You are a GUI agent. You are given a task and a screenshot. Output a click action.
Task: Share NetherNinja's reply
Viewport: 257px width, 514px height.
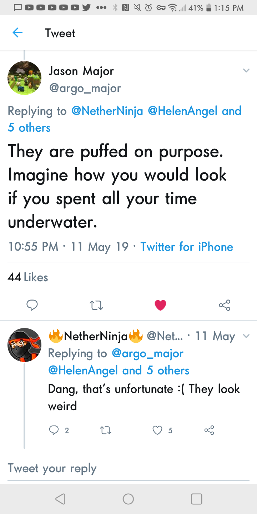tap(209, 430)
